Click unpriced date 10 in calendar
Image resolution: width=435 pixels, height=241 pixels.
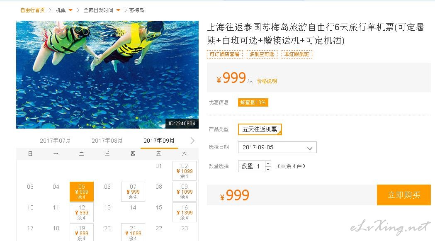tap(30, 208)
